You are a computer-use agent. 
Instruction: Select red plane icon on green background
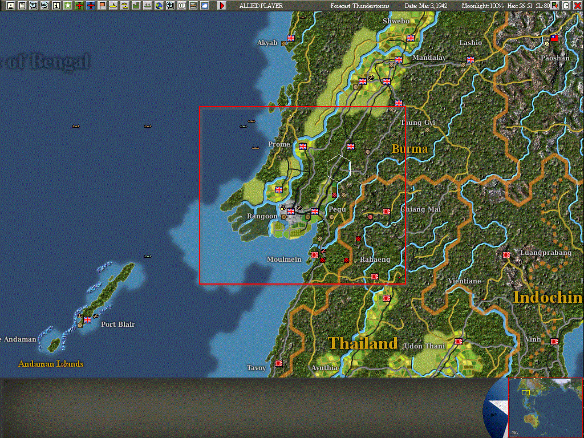(x=79, y=6)
